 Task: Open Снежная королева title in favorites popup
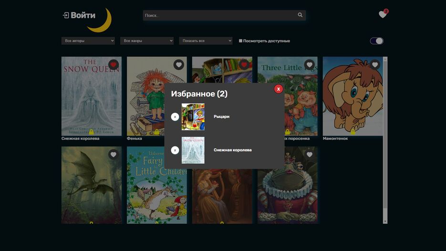(x=233, y=150)
